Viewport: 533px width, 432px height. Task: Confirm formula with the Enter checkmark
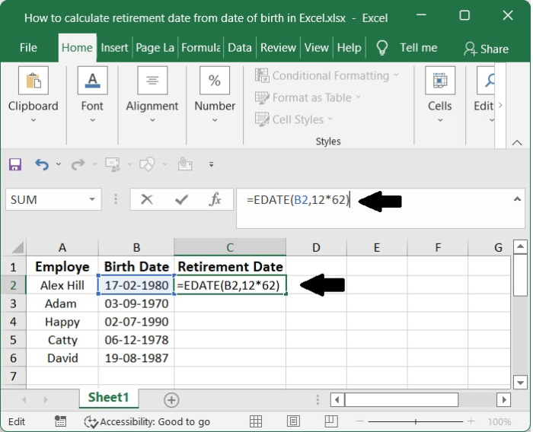(181, 200)
